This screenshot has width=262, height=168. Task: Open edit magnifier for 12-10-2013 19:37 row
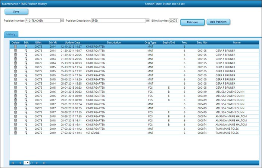coord(26,47)
